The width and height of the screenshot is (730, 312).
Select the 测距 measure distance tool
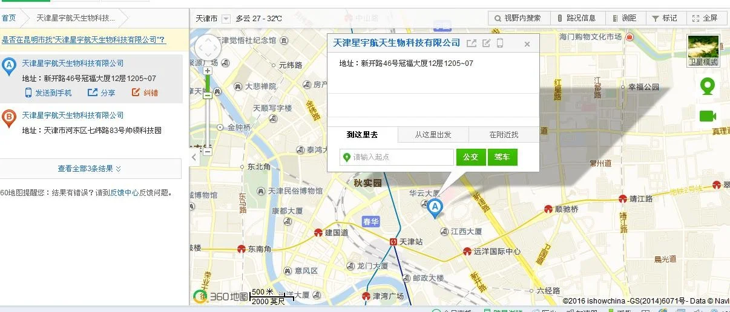(625, 18)
